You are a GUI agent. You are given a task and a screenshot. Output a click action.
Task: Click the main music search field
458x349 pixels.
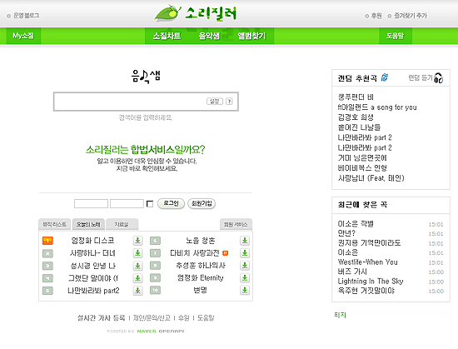[x=146, y=102]
